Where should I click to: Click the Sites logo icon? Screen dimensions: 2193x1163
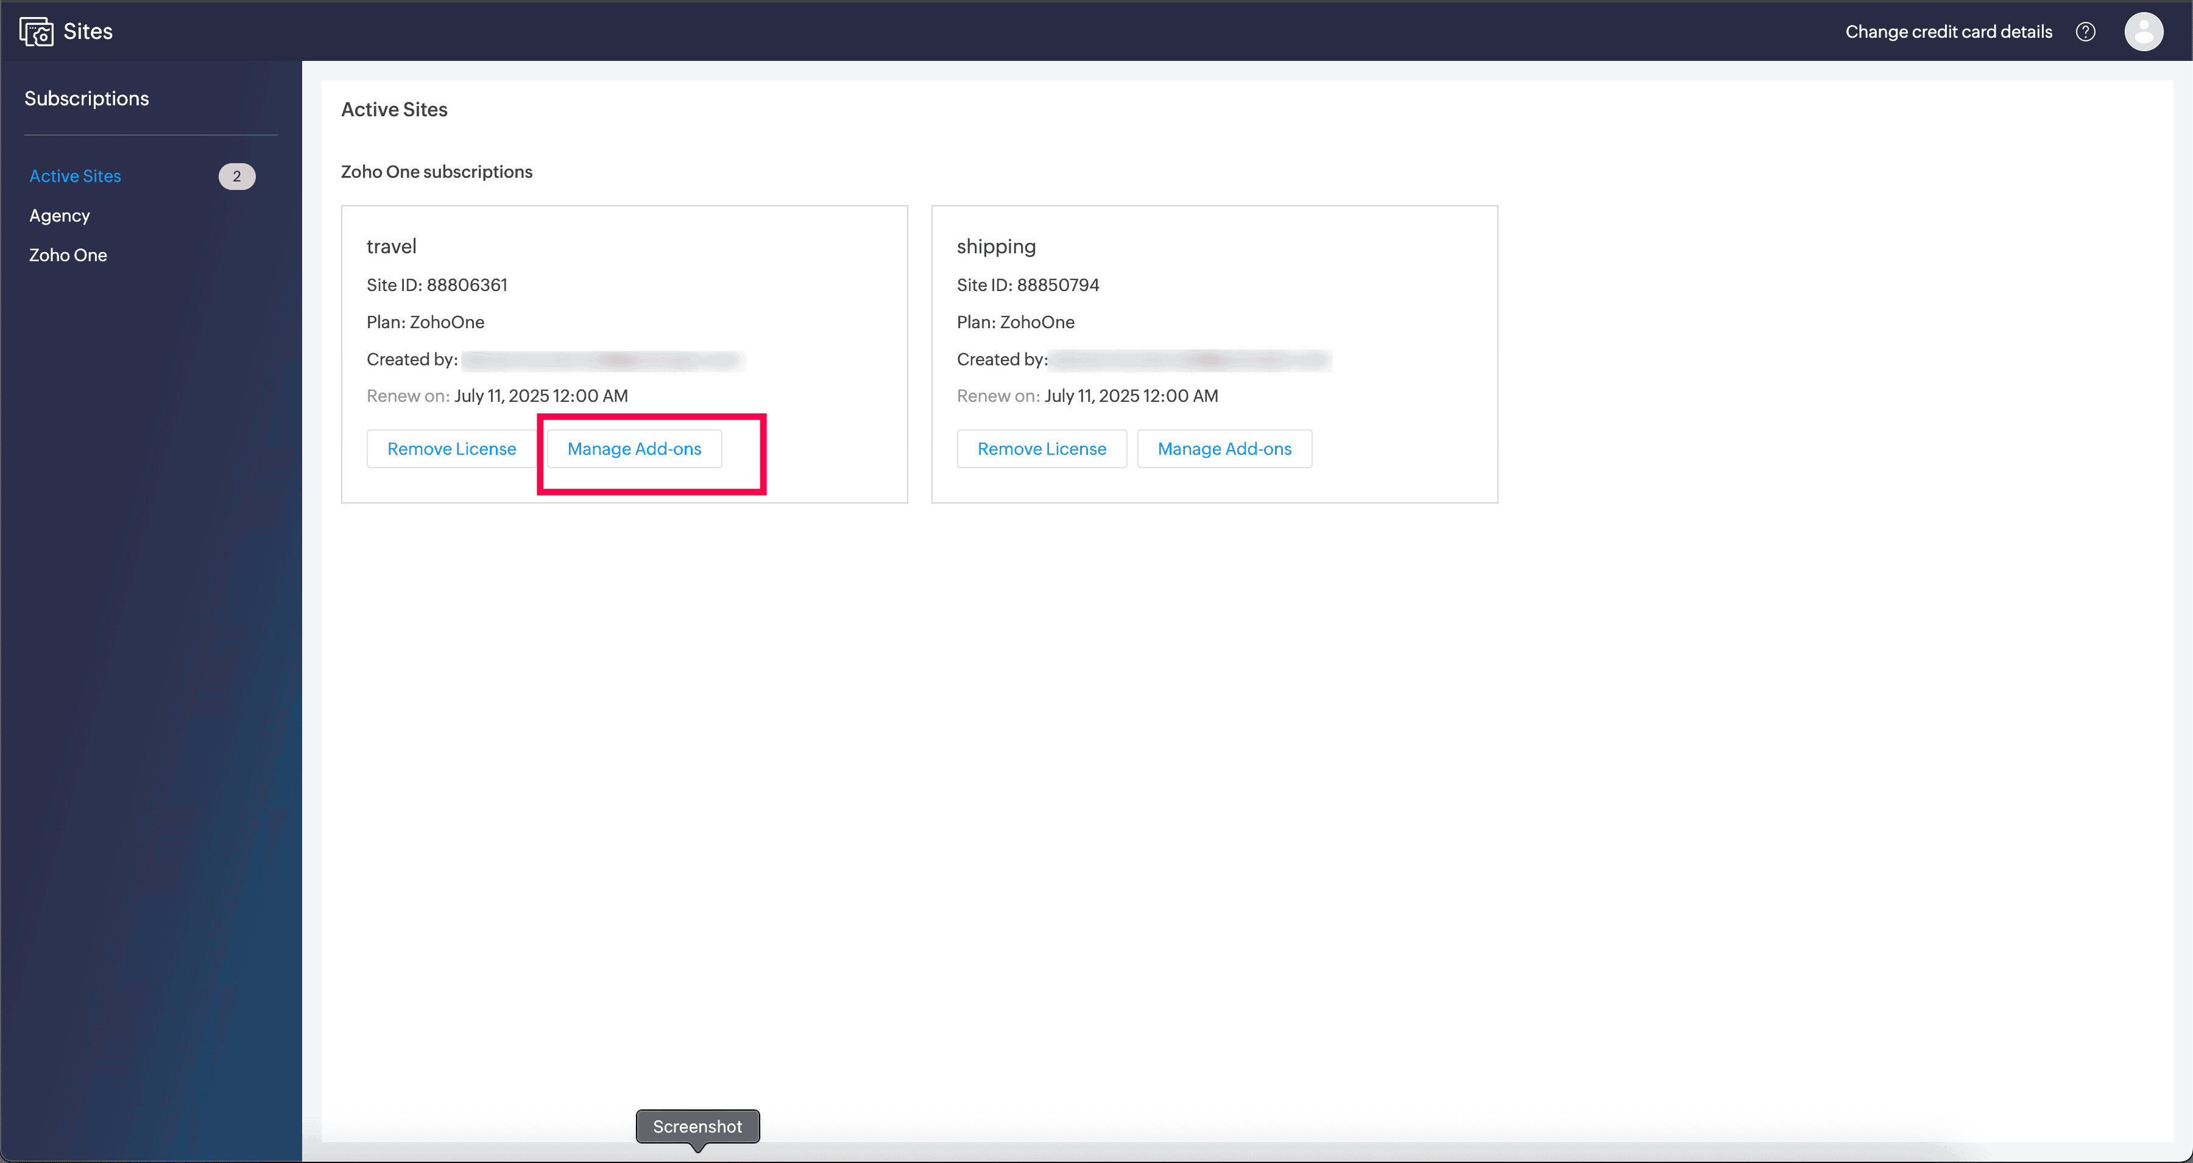(x=36, y=32)
